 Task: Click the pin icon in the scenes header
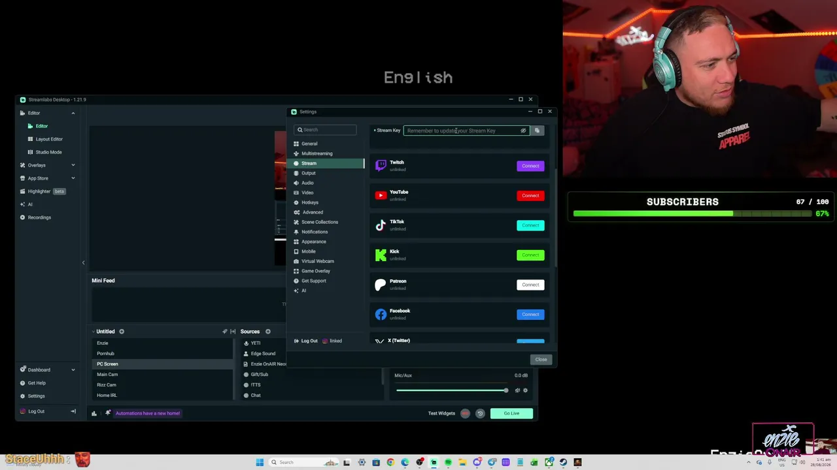[225, 332]
